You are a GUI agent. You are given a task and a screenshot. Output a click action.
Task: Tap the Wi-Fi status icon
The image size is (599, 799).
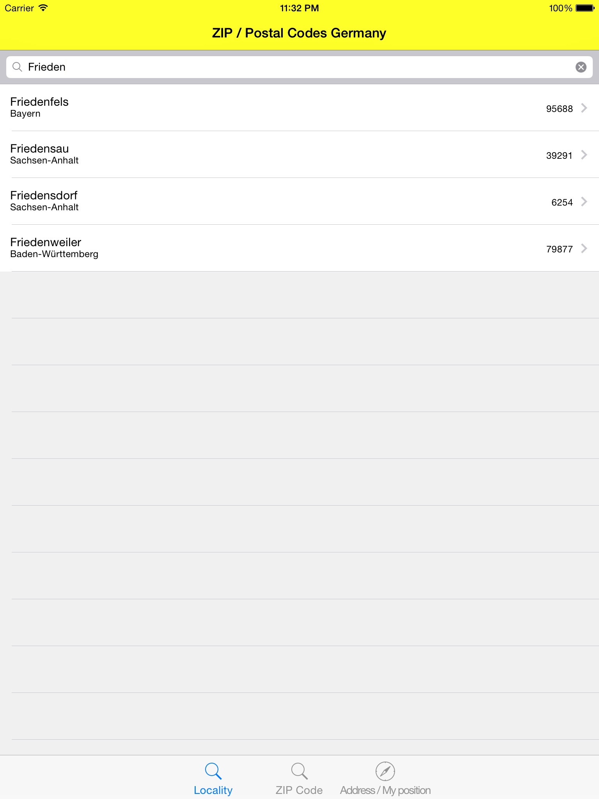coord(43,8)
